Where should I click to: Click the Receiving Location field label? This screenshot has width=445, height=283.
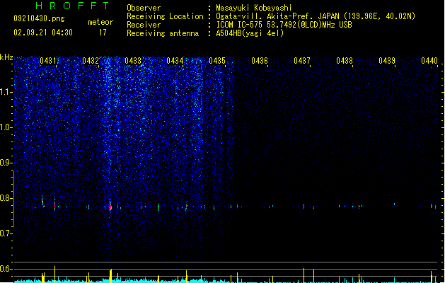tap(165, 16)
